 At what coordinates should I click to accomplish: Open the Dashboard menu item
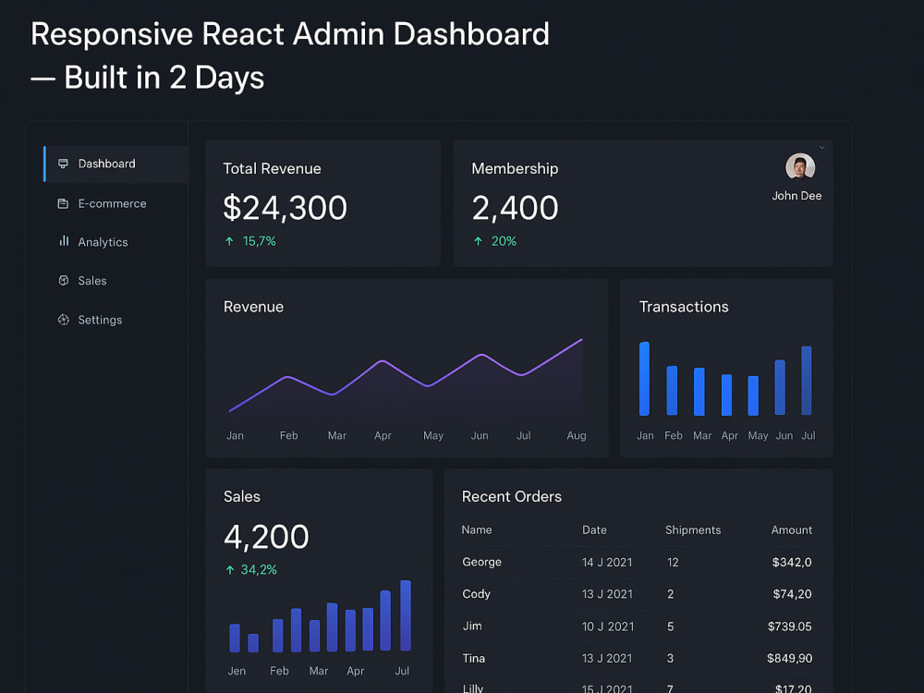116,164
